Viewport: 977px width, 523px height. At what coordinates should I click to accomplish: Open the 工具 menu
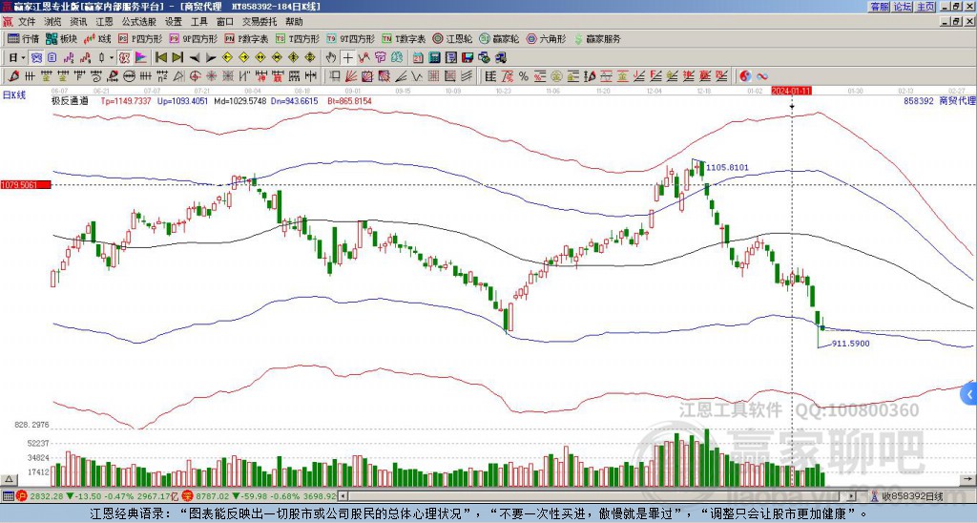click(x=198, y=22)
